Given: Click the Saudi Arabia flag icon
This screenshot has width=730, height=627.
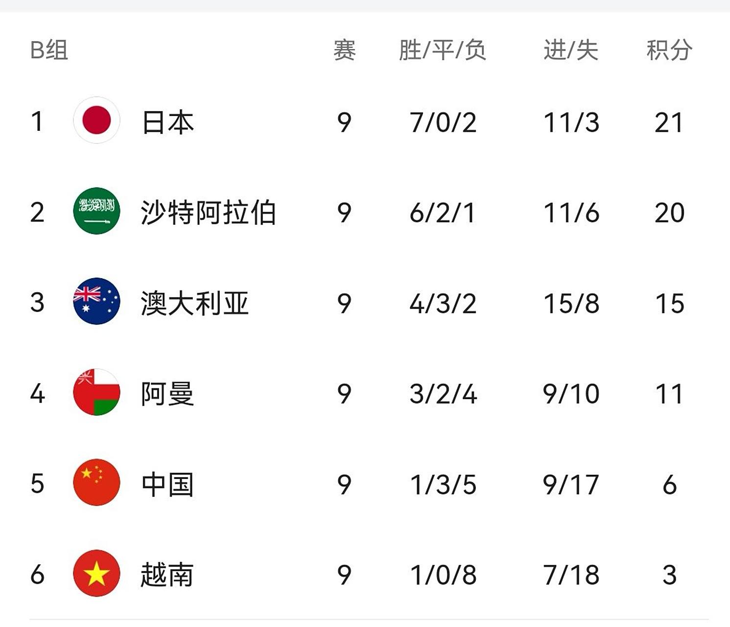Looking at the screenshot, I should 96,211.
